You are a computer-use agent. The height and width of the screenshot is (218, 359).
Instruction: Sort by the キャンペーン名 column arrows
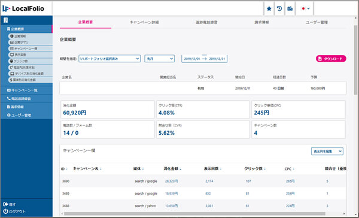click(x=101, y=169)
